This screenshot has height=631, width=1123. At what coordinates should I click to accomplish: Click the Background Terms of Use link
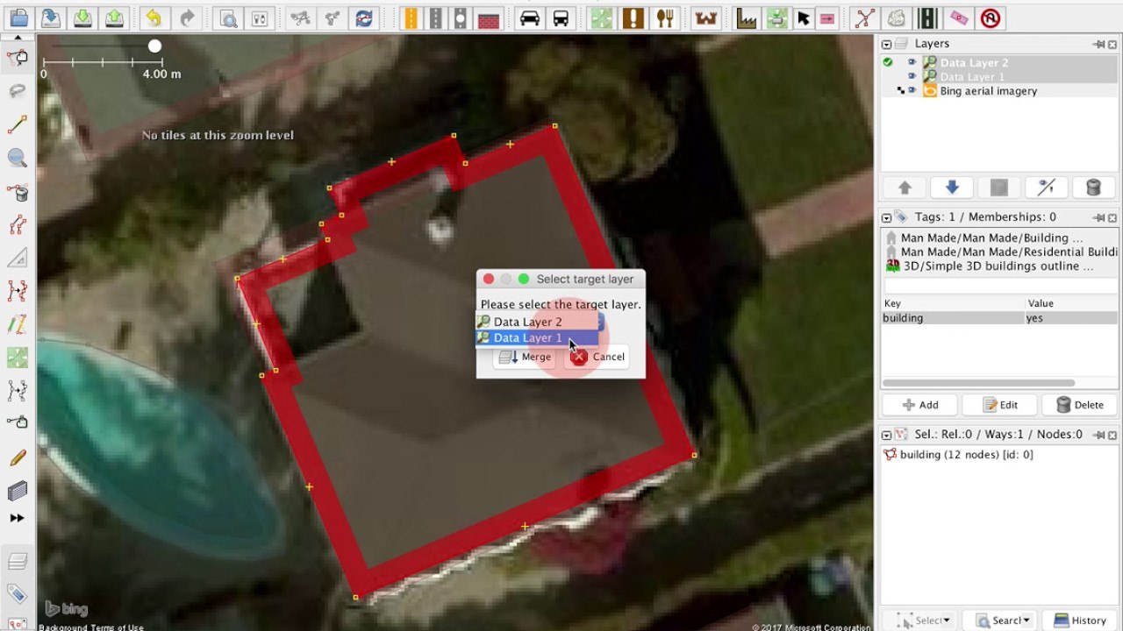click(x=91, y=627)
